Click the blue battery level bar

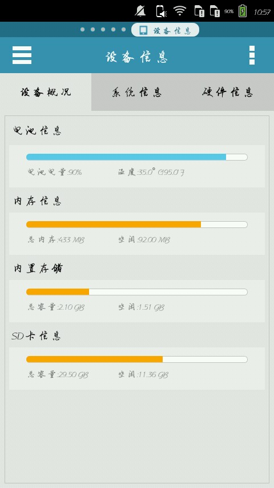coord(137,157)
